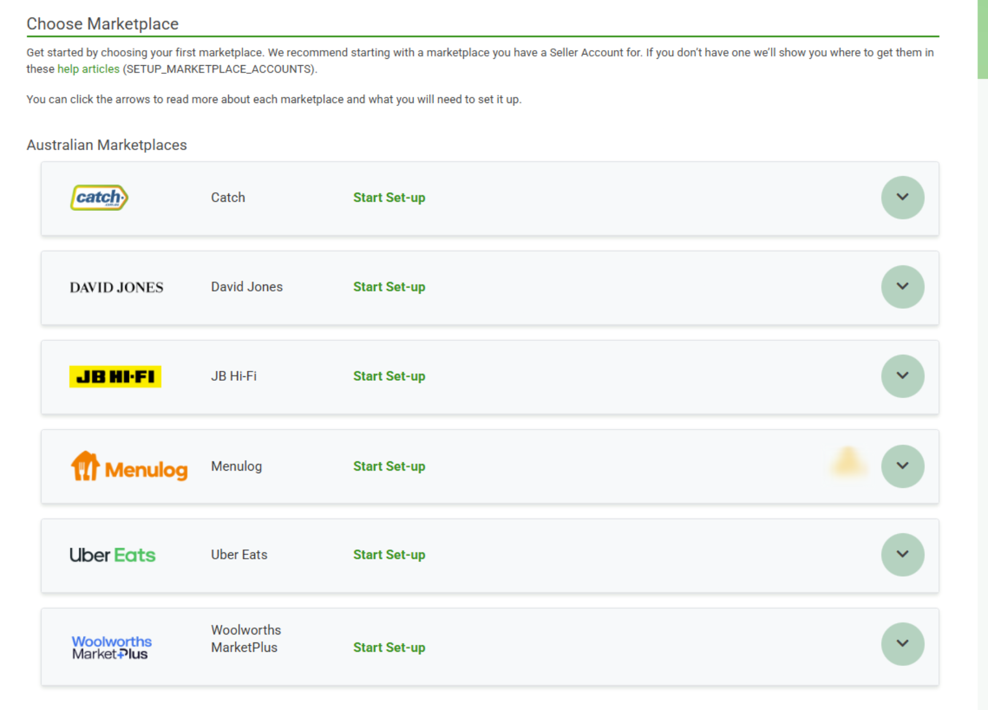This screenshot has height=710, width=988.
Task: Start Set-up for Catch
Action: click(389, 197)
